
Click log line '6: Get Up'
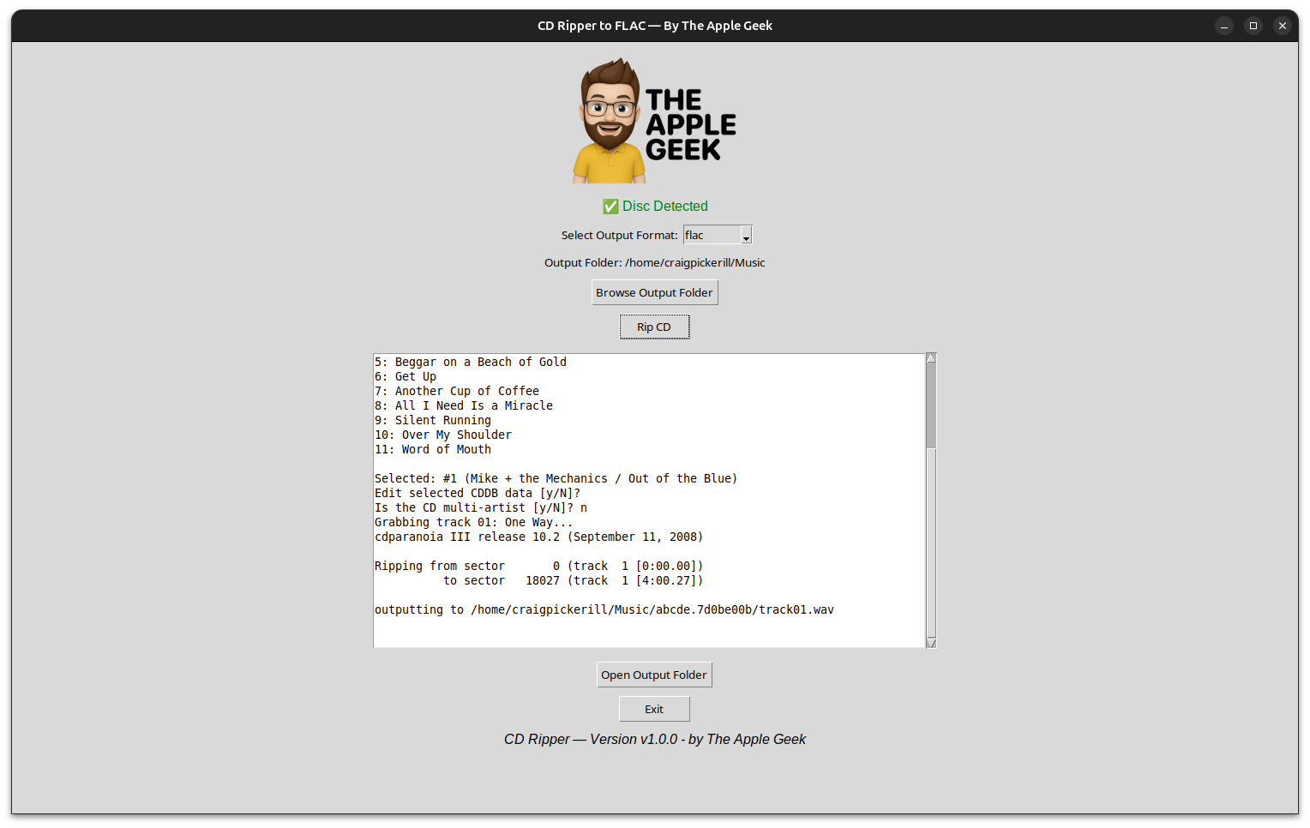click(406, 377)
